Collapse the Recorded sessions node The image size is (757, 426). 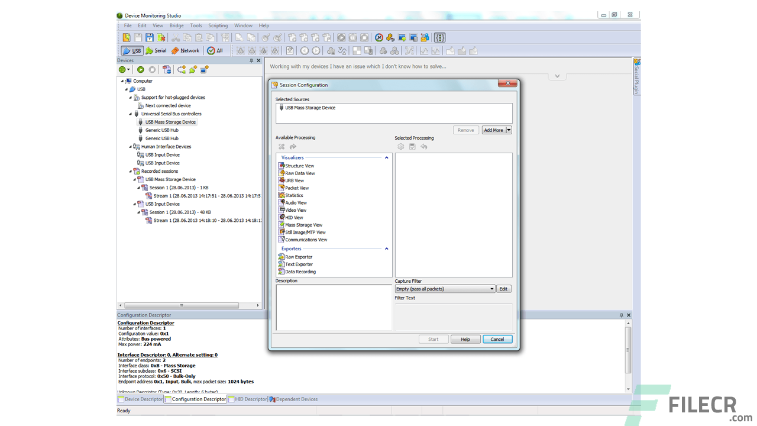tap(131, 171)
